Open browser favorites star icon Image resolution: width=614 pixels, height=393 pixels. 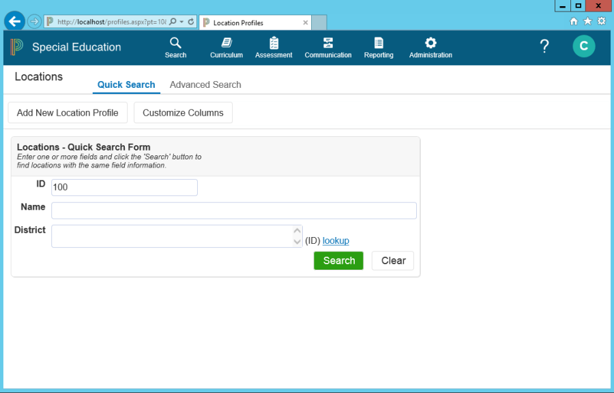587,21
